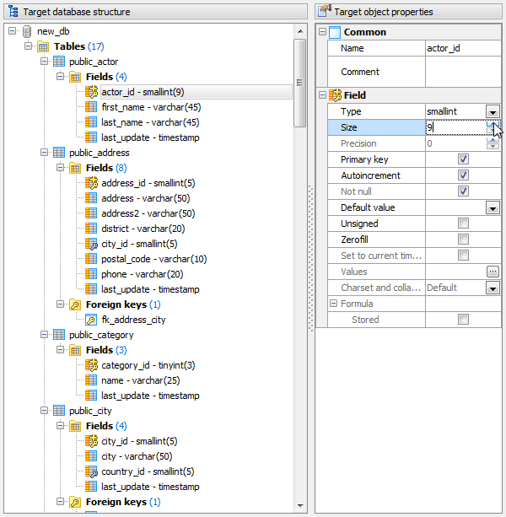The height and width of the screenshot is (517, 506).
Task: Click the public_city table icon
Action: 59,411
